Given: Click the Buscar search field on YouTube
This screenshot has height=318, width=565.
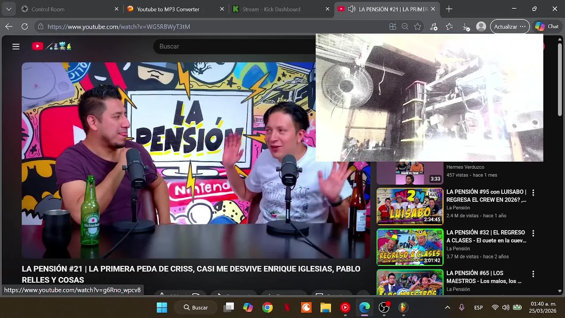Looking at the screenshot, I should [234, 46].
